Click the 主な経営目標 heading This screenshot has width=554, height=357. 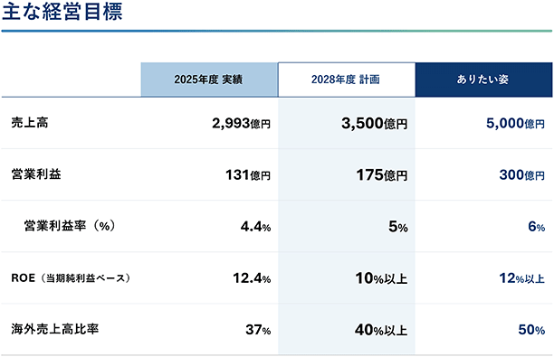(x=62, y=11)
